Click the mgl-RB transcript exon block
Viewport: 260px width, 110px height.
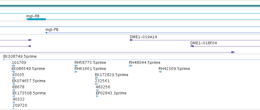point(36,19)
